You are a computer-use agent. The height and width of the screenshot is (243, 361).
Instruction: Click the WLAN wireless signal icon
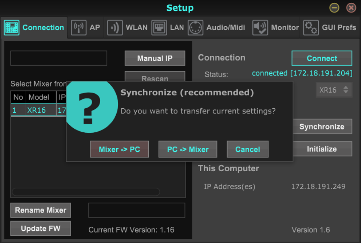coord(115,28)
